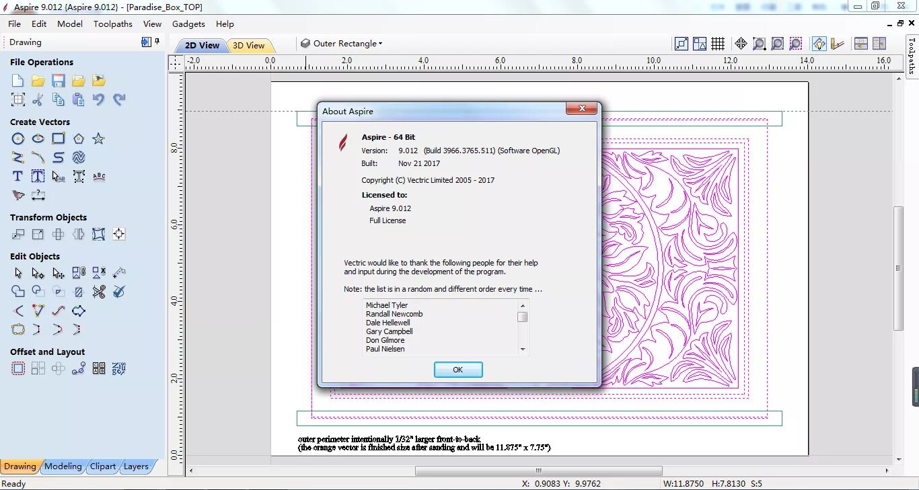This screenshot has width=919, height=490.
Task: Click the Pan view toolbar icon
Action: click(x=741, y=44)
